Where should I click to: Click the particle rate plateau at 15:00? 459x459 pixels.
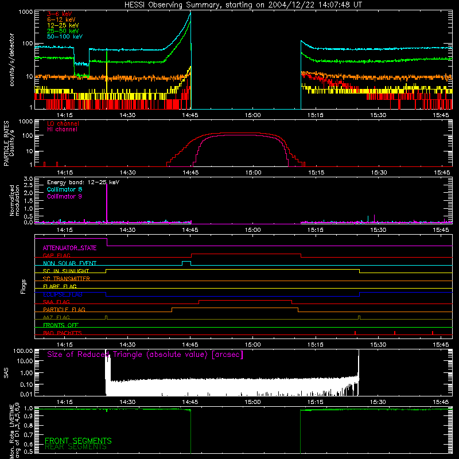tap(253, 134)
